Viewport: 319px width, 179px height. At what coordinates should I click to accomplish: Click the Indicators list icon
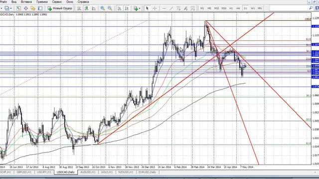pos(136,8)
